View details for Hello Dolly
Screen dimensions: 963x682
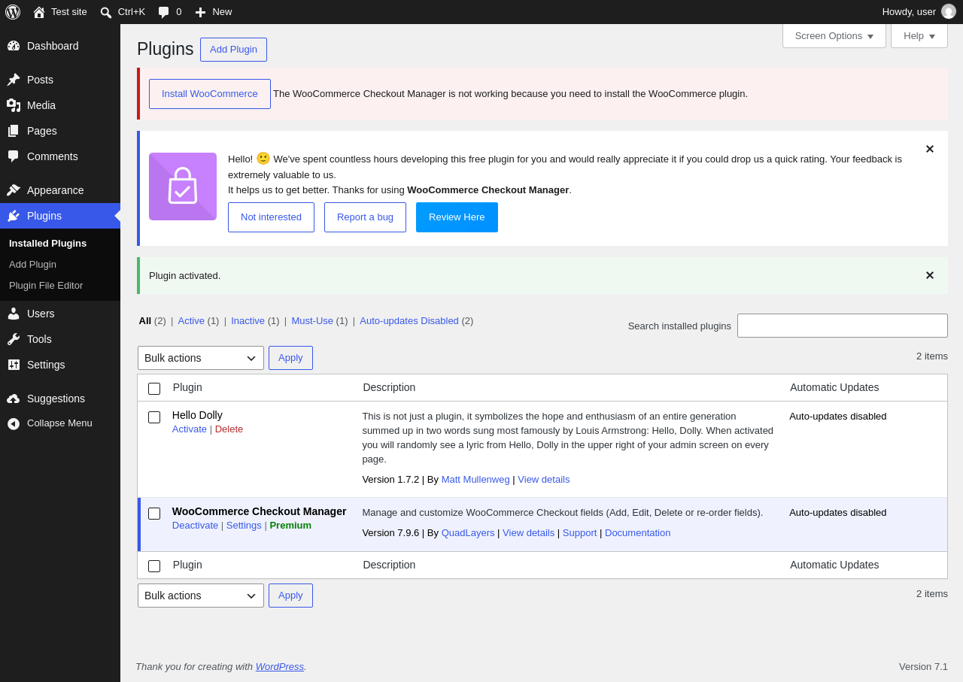pos(544,480)
